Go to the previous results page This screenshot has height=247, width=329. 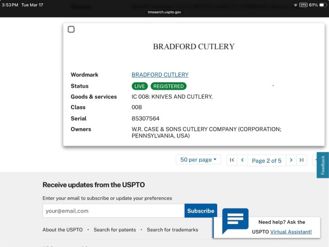coord(243,160)
